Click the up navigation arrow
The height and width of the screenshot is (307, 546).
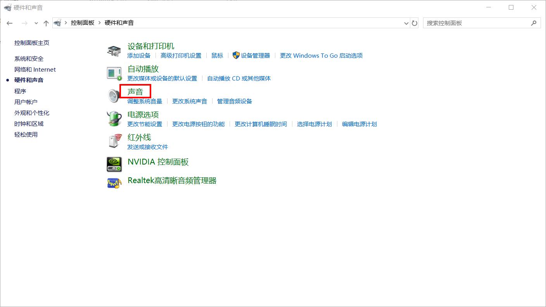coord(46,23)
